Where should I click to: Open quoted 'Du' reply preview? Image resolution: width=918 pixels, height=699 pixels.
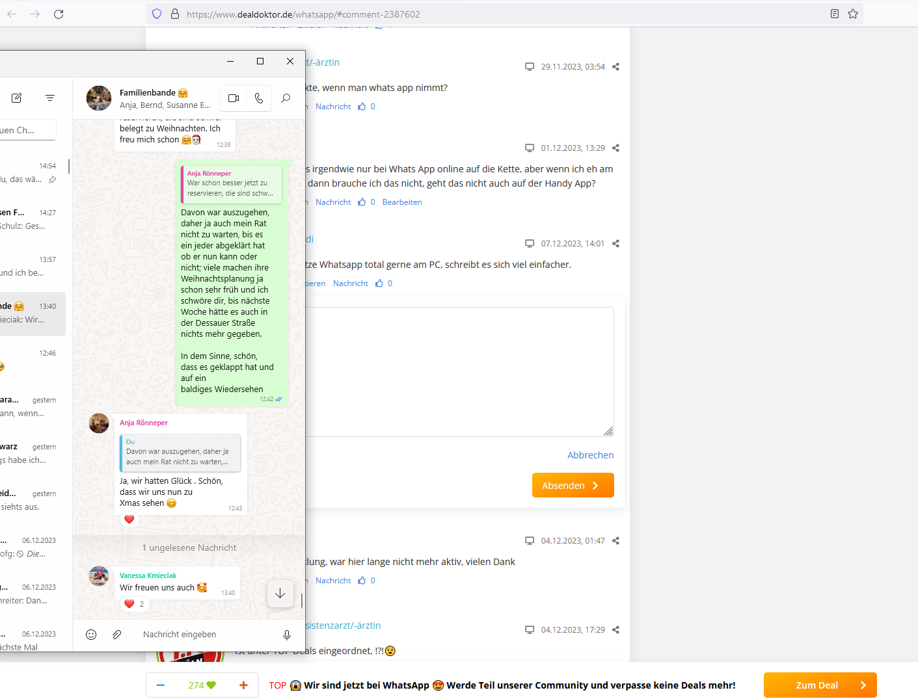180,453
